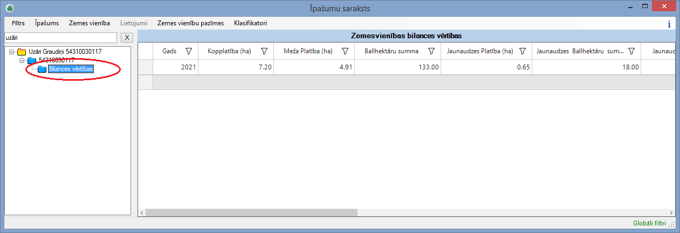Sort by the Gads column header
The image size is (680, 233).
pyautogui.click(x=169, y=51)
